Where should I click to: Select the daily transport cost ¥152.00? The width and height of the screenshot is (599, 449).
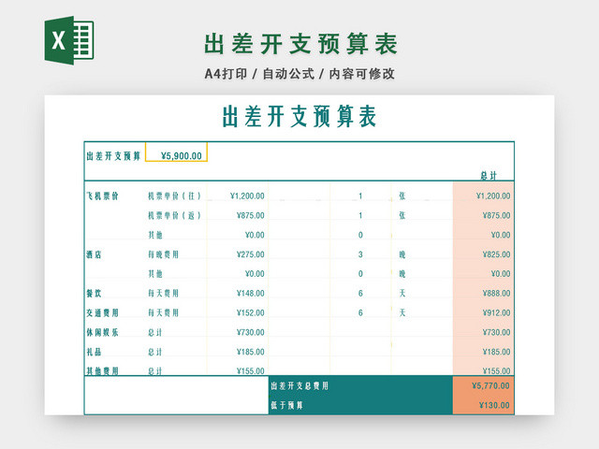[250, 313]
